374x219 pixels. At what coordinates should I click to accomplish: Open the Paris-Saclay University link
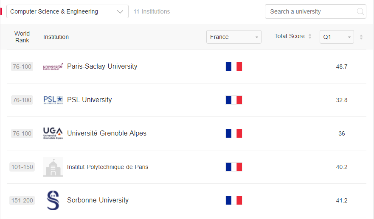[102, 66]
